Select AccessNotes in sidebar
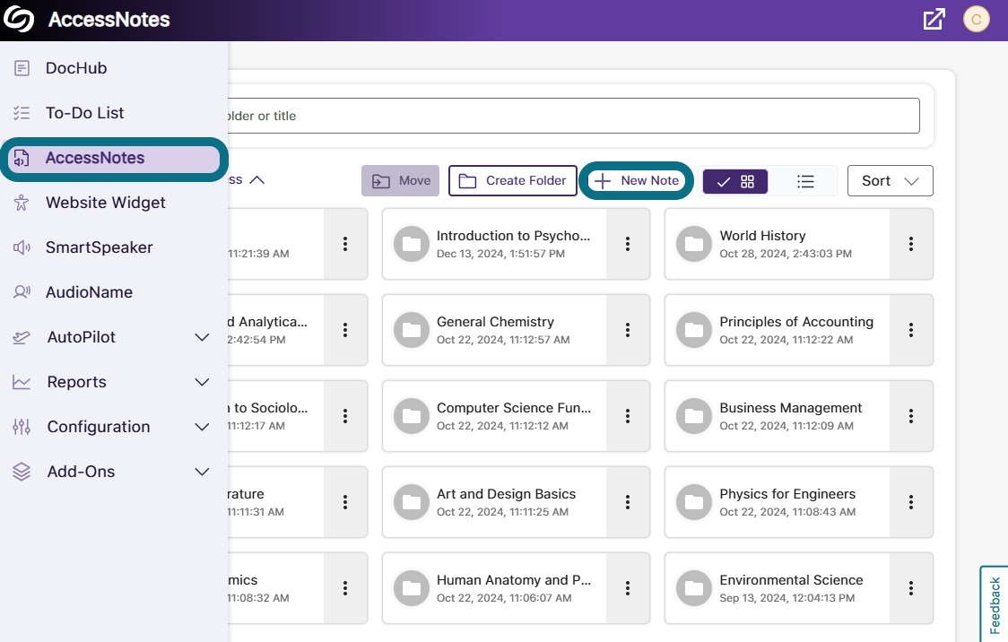Viewport: 1008px width, 642px height. (113, 158)
